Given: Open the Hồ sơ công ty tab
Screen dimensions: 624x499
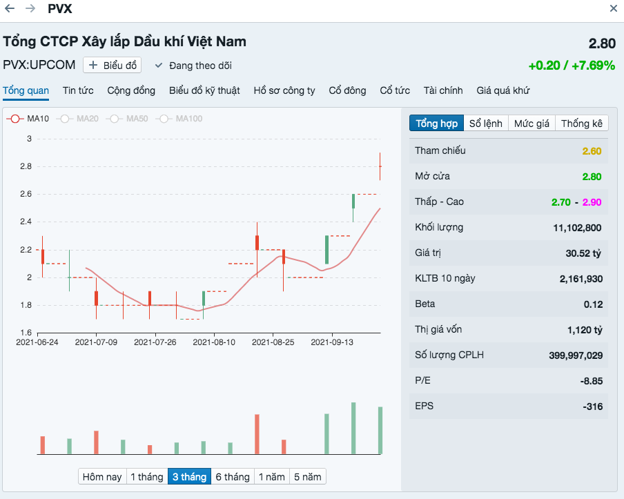Looking at the screenshot, I should (x=284, y=90).
